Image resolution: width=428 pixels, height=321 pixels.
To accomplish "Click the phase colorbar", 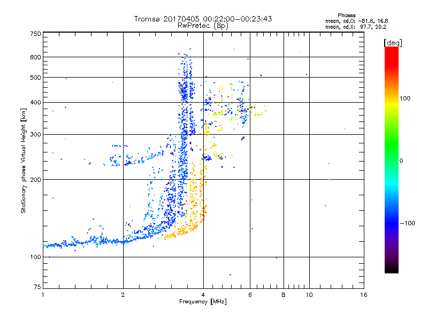I will [392, 160].
